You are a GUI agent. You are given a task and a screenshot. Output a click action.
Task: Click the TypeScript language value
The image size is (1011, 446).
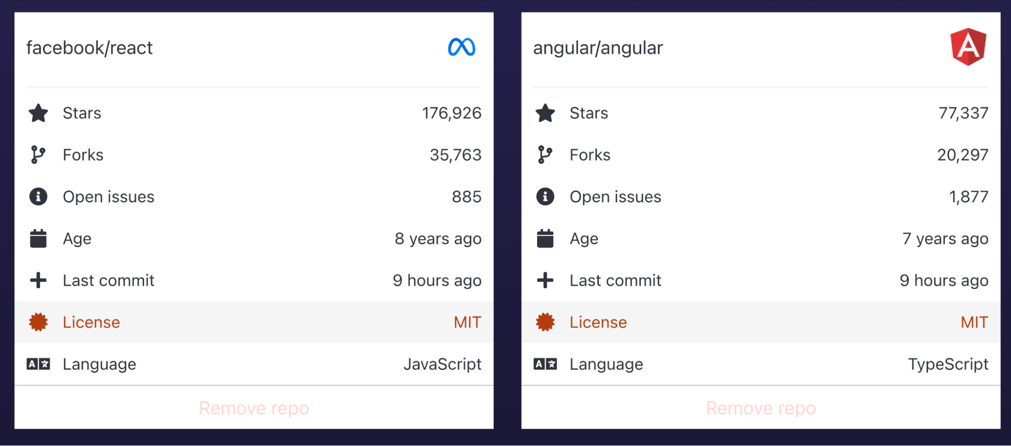click(948, 364)
